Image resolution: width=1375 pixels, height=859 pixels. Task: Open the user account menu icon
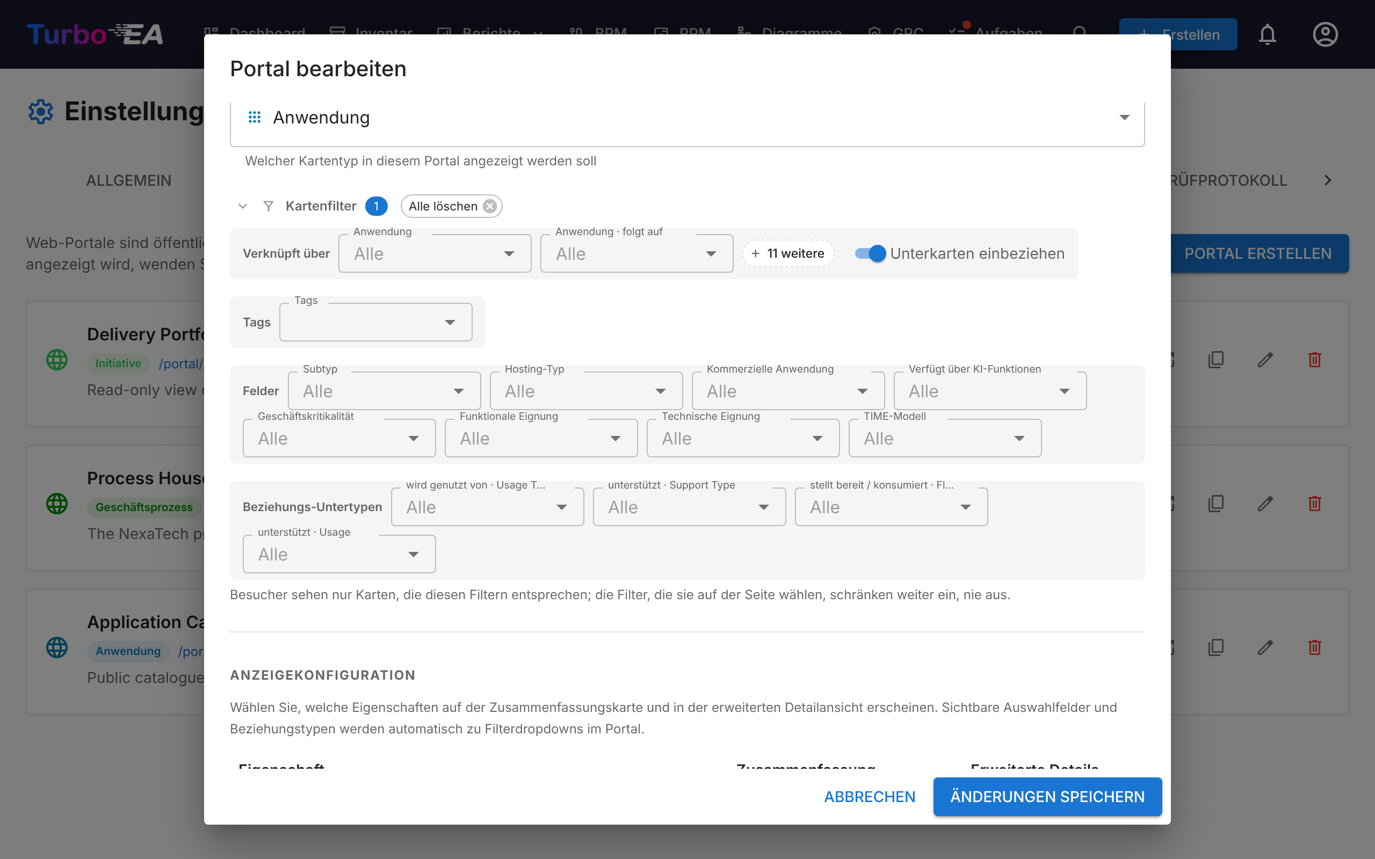(1325, 35)
